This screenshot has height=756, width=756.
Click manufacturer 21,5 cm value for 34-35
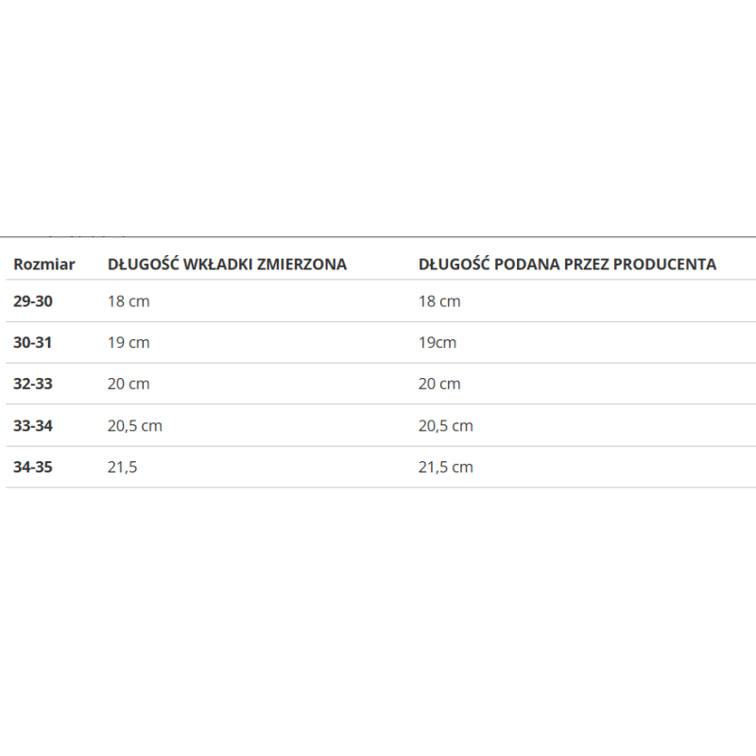pyautogui.click(x=446, y=467)
